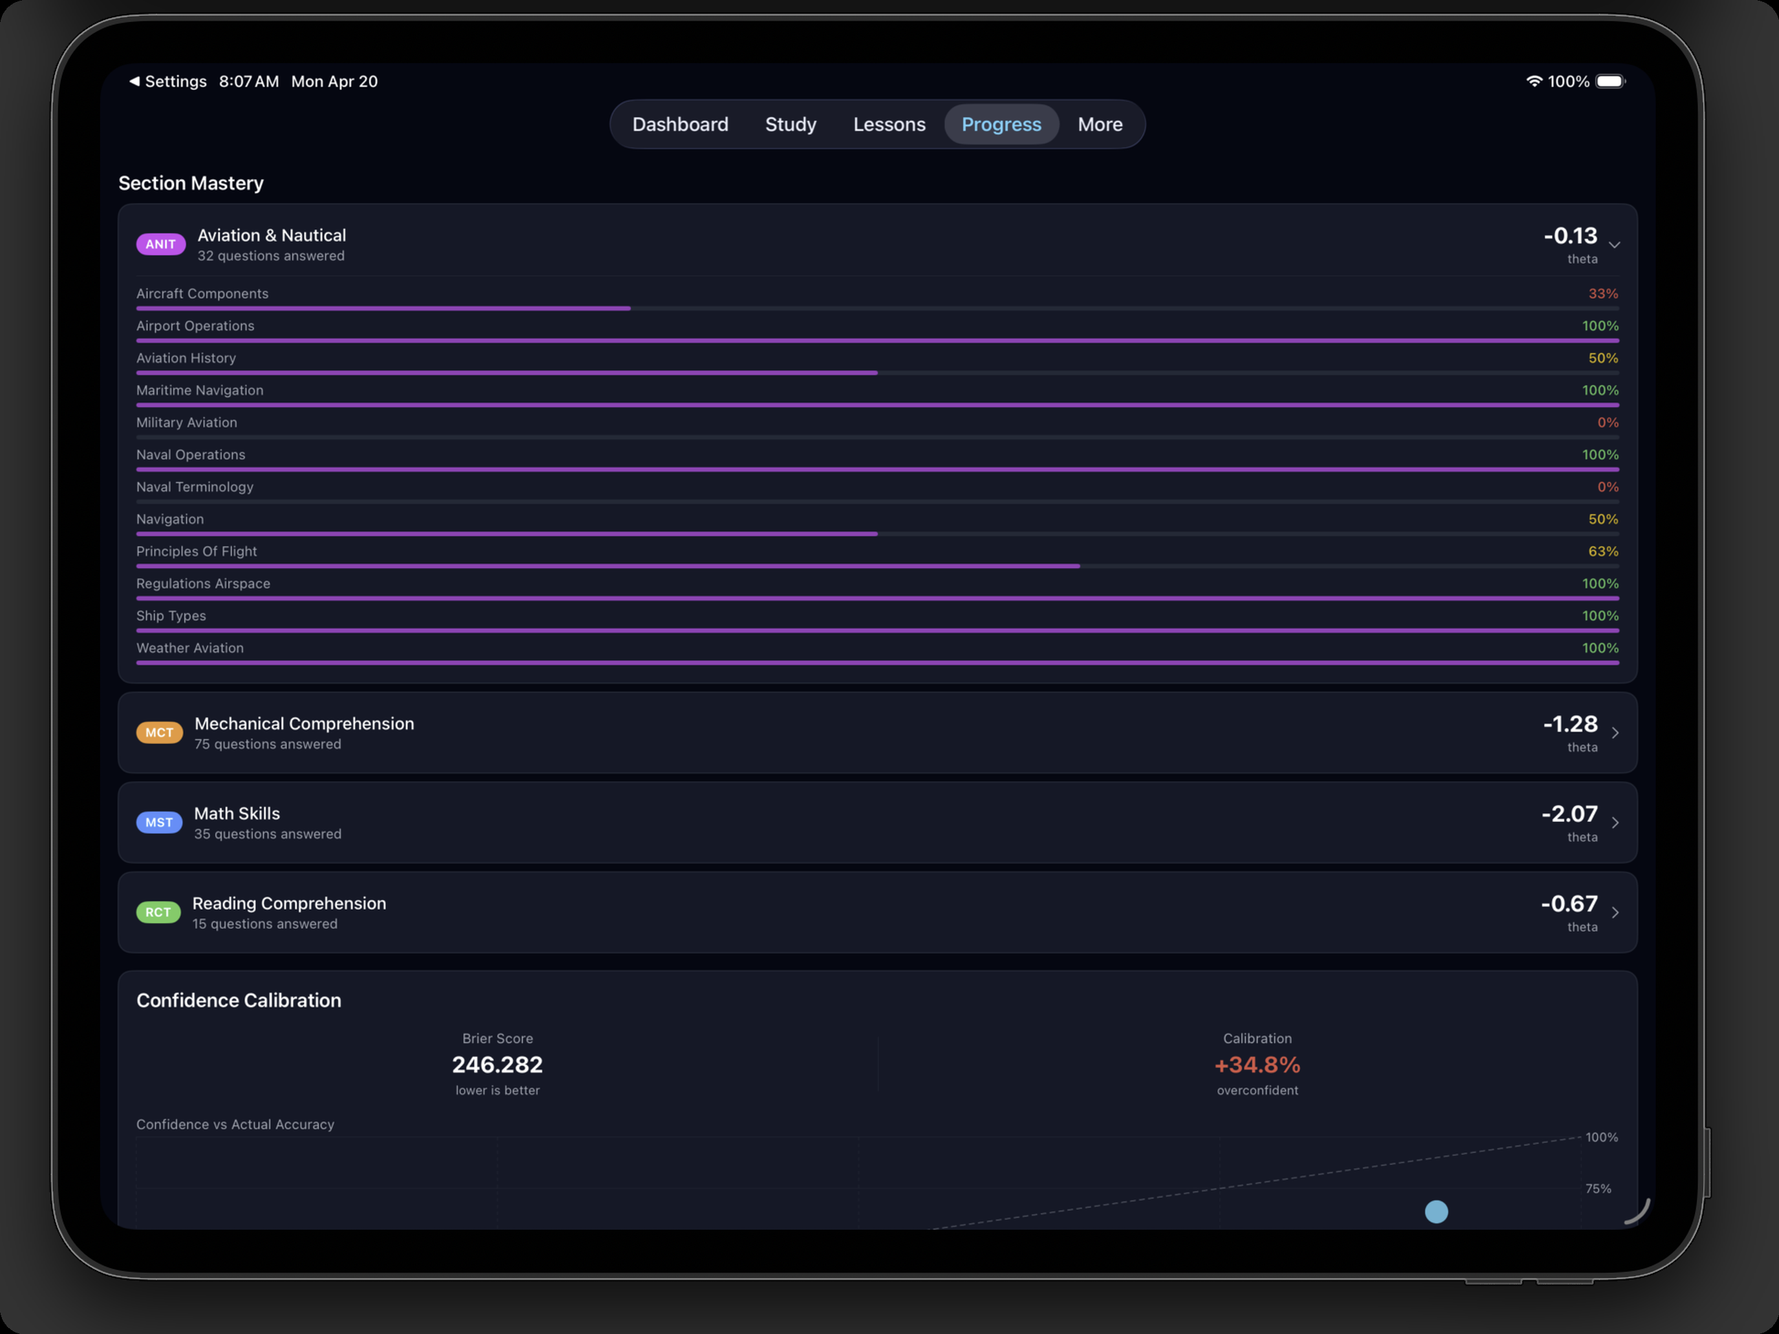Click the Confidence vs Actual Accuracy label
Viewport: 1779px width, 1334px height.
[235, 1124]
